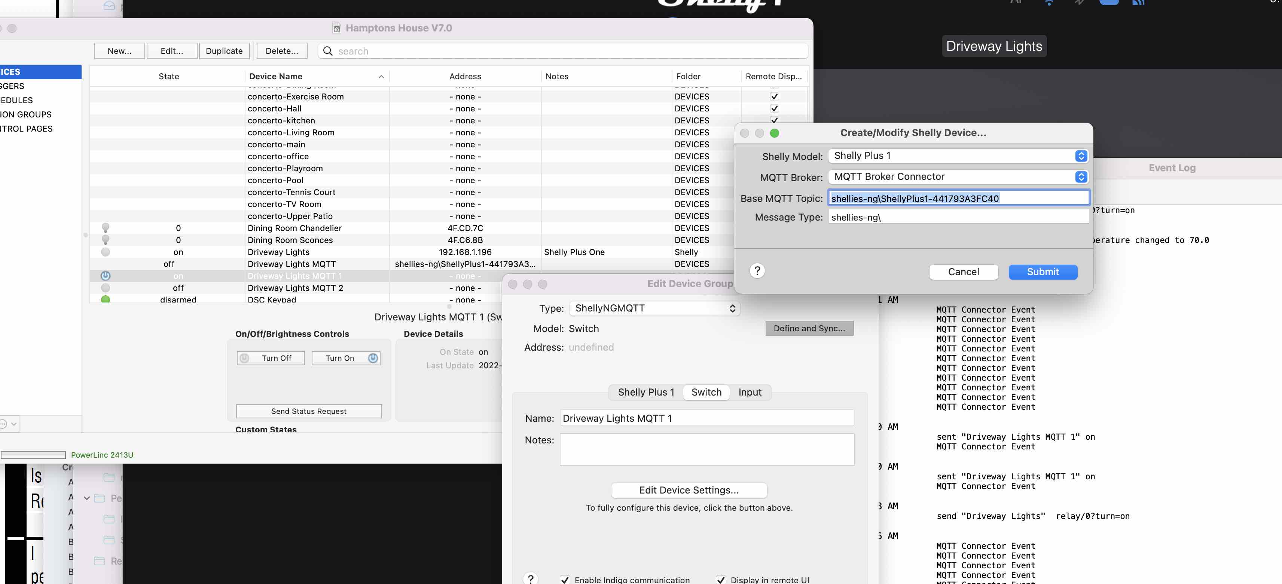
Task: Click the Duplicate button
Action: [x=224, y=51]
